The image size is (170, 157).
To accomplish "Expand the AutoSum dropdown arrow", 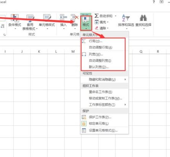I will (x=116, y=16).
